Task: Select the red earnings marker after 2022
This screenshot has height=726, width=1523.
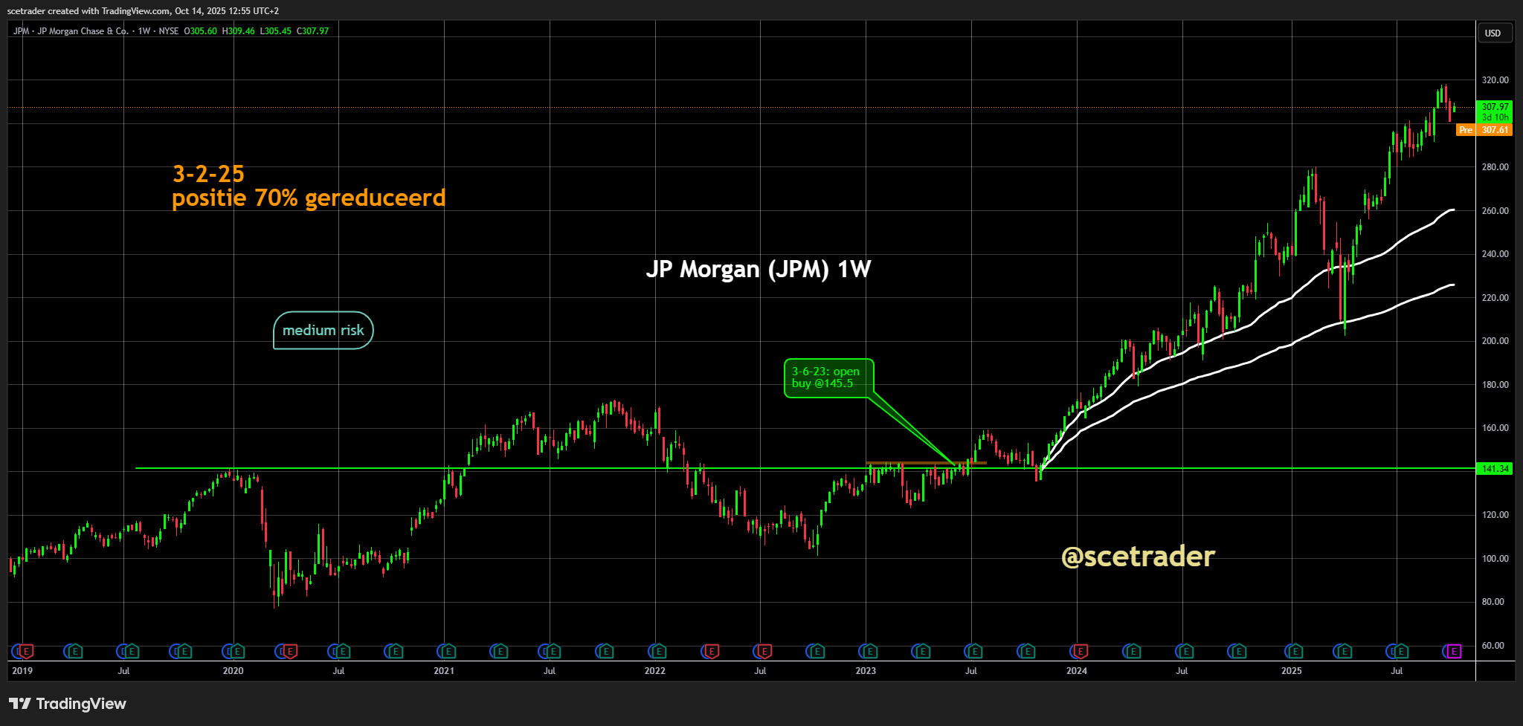Action: 712,652
